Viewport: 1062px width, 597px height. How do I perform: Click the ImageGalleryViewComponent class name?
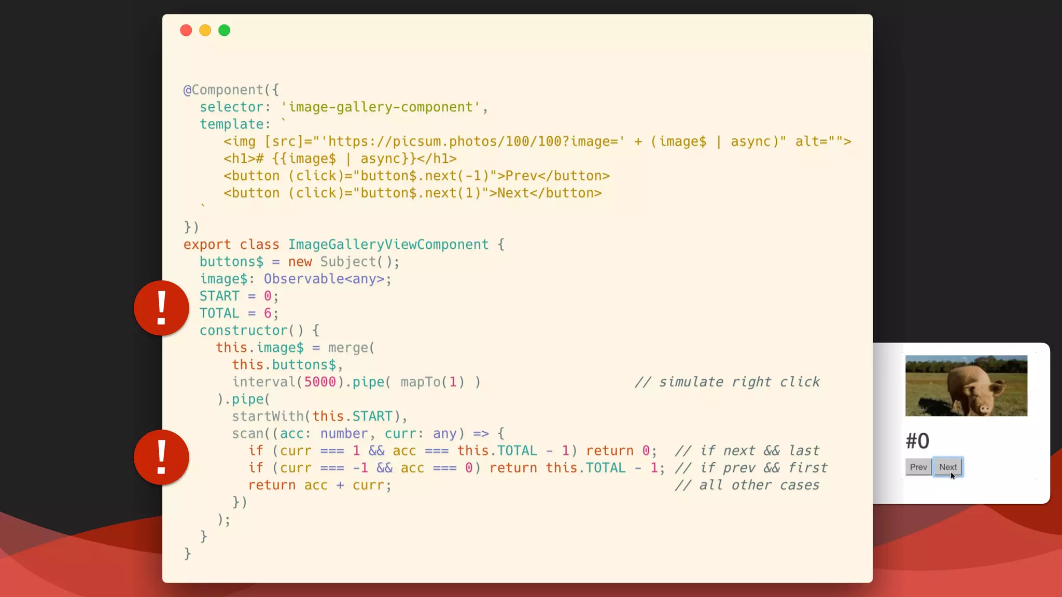click(x=388, y=245)
